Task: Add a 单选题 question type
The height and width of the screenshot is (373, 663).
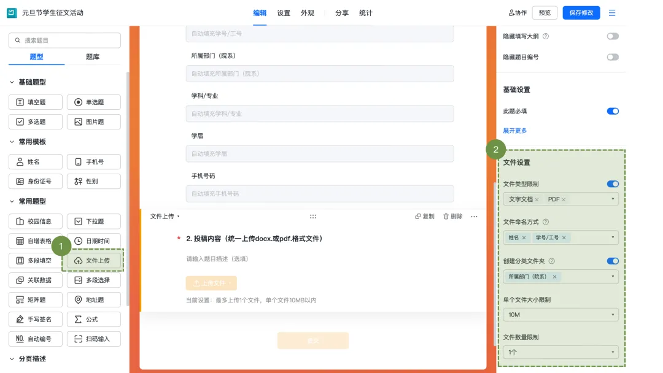Action: tap(94, 102)
